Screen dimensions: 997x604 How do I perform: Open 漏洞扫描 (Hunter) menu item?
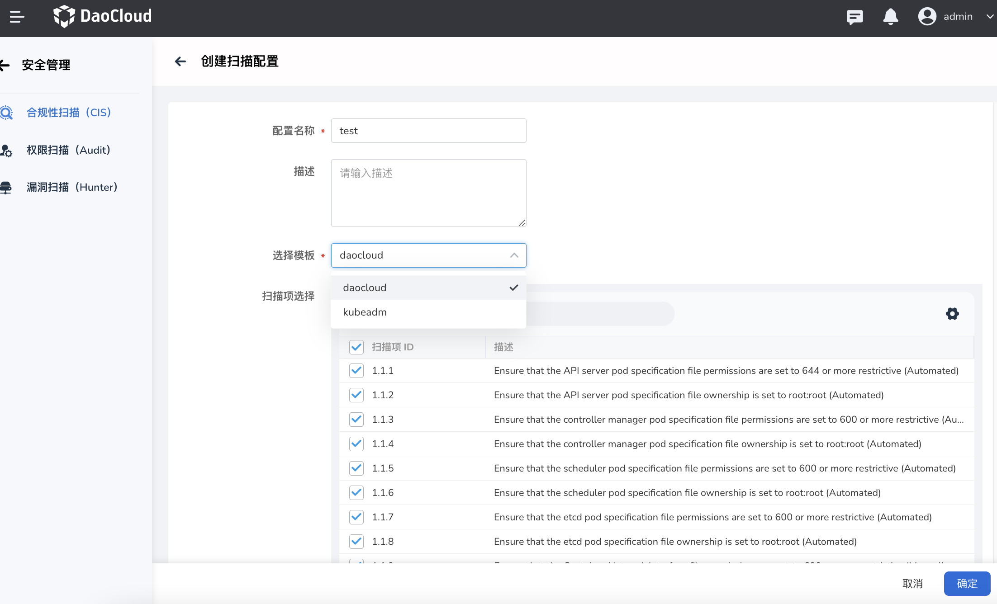[x=72, y=187]
